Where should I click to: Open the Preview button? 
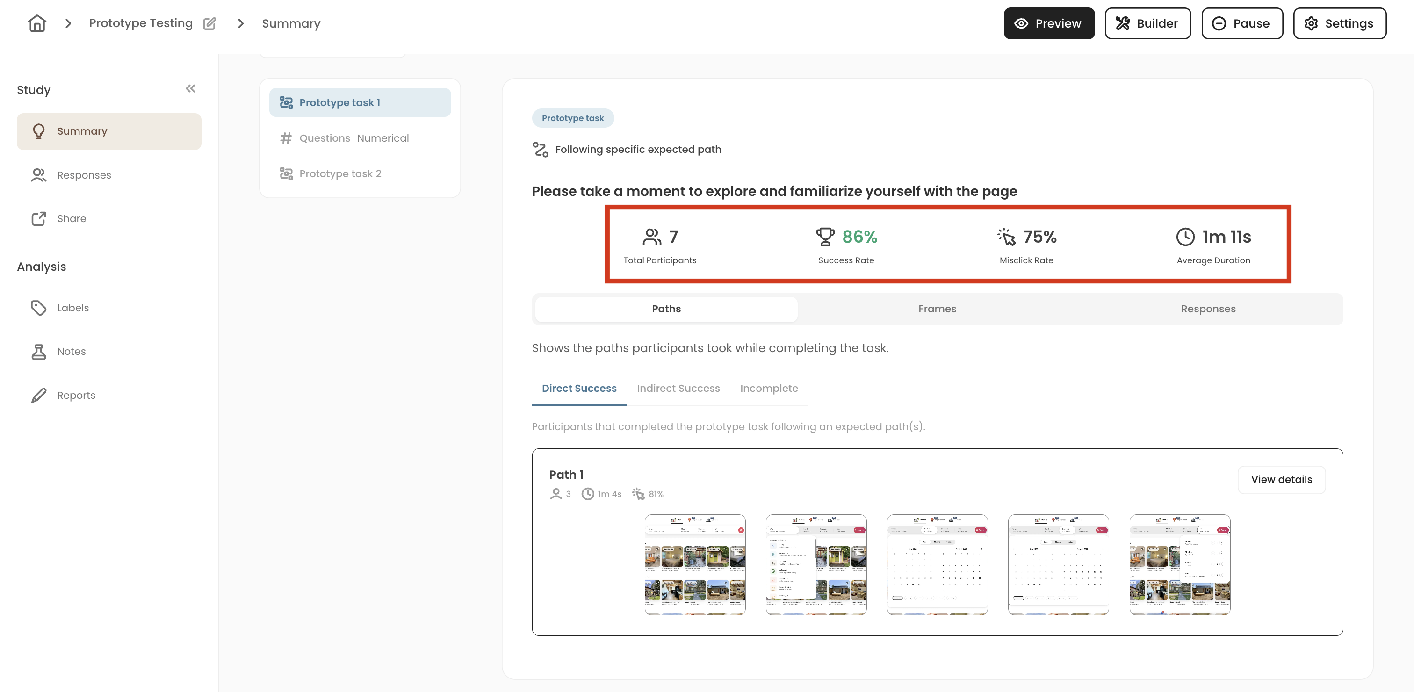point(1049,23)
